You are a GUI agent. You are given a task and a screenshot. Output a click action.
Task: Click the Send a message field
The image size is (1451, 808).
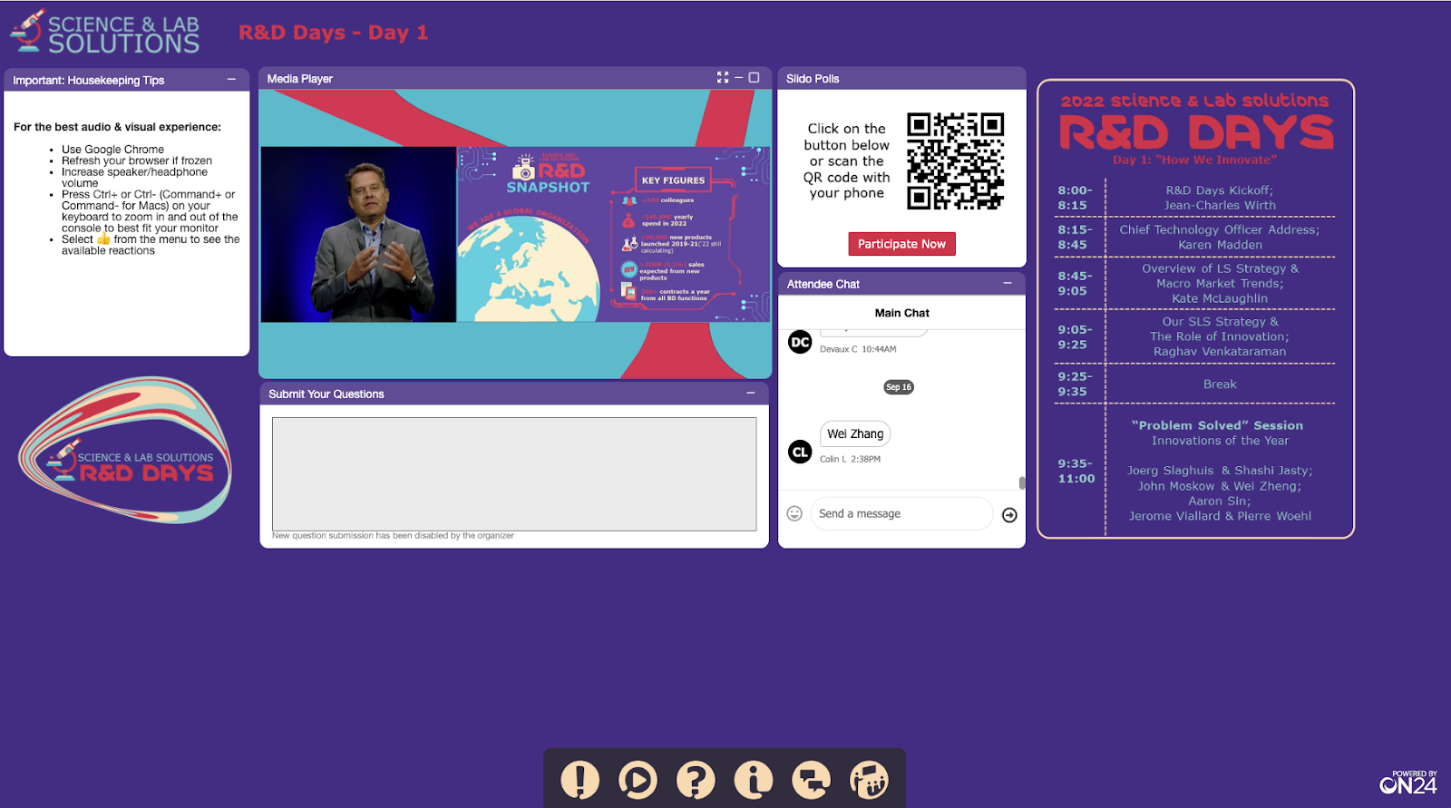tap(901, 513)
